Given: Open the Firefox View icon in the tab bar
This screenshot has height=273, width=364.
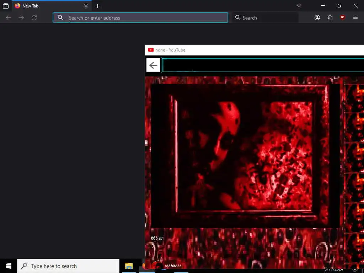Looking at the screenshot, I should pyautogui.click(x=6, y=6).
